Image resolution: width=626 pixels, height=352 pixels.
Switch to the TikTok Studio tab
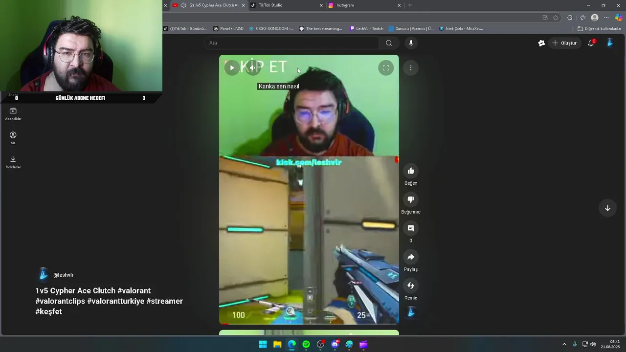point(286,5)
